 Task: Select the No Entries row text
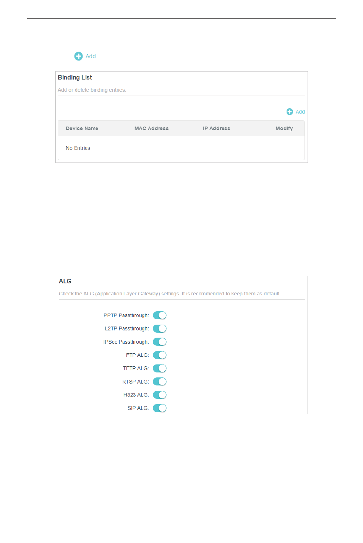(x=78, y=148)
